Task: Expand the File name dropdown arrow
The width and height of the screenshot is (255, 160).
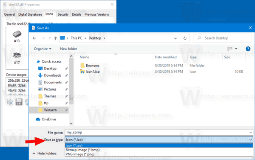Action: pos(251,132)
